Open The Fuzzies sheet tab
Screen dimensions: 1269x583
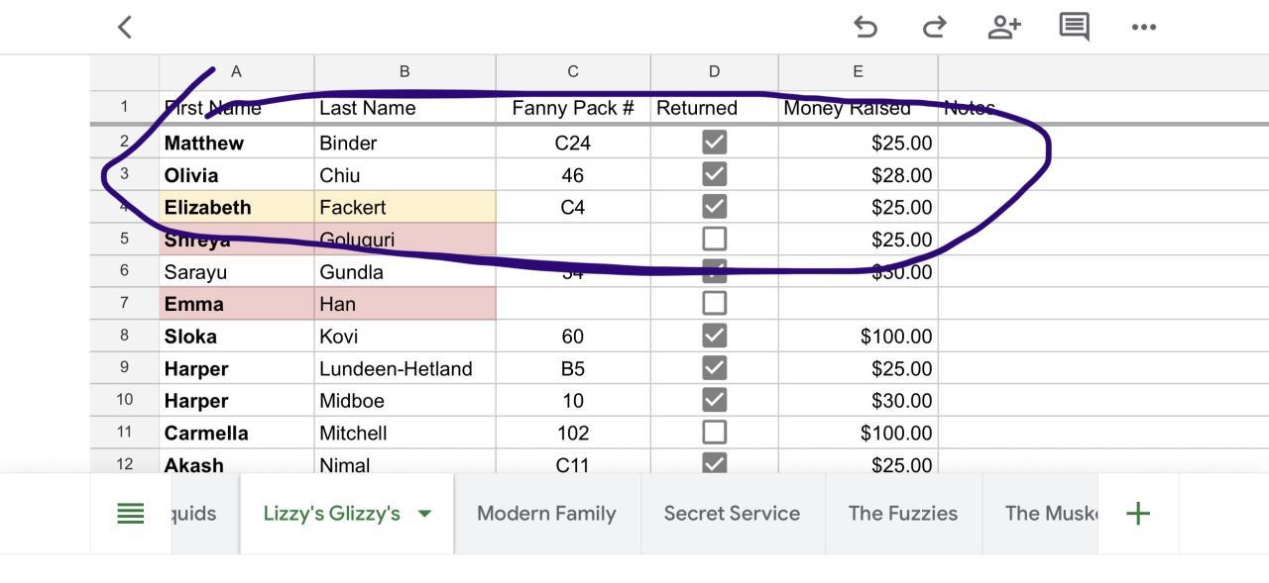[x=902, y=513]
